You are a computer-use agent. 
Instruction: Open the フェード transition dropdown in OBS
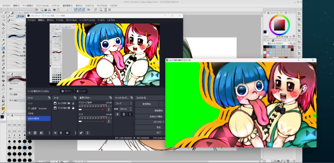[123, 103]
